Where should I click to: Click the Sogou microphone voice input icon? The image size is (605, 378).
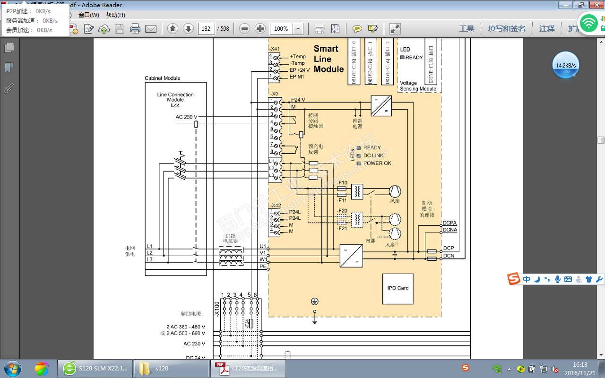click(x=558, y=279)
